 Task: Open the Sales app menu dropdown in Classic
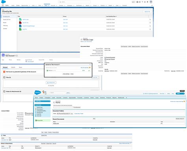click(180, 94)
